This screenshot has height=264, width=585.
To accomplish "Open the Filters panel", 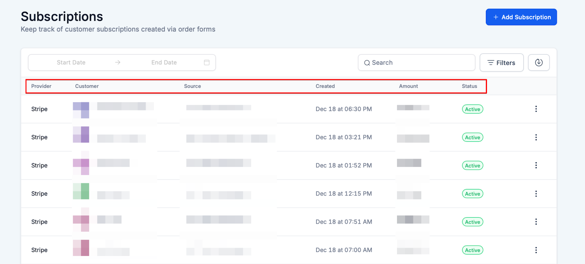I will coord(501,63).
